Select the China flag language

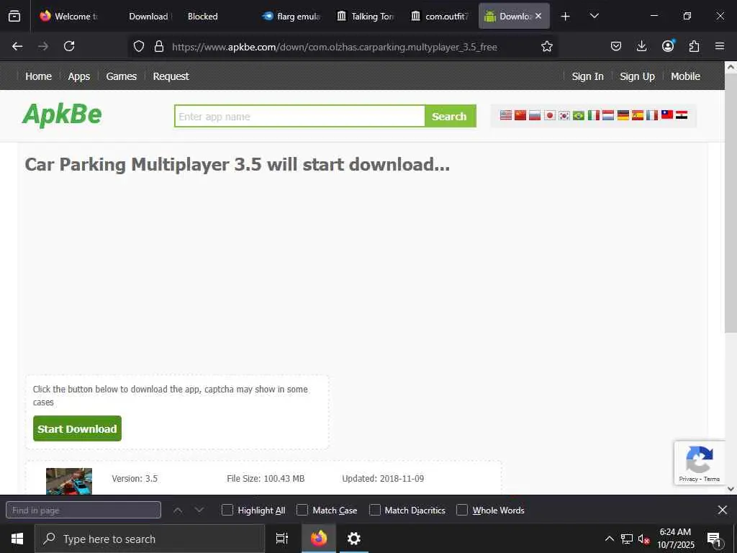520,115
